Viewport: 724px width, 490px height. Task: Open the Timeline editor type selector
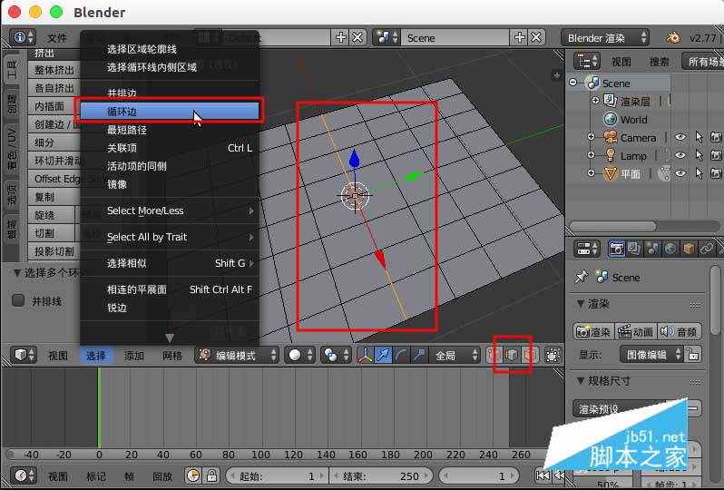click(x=23, y=475)
